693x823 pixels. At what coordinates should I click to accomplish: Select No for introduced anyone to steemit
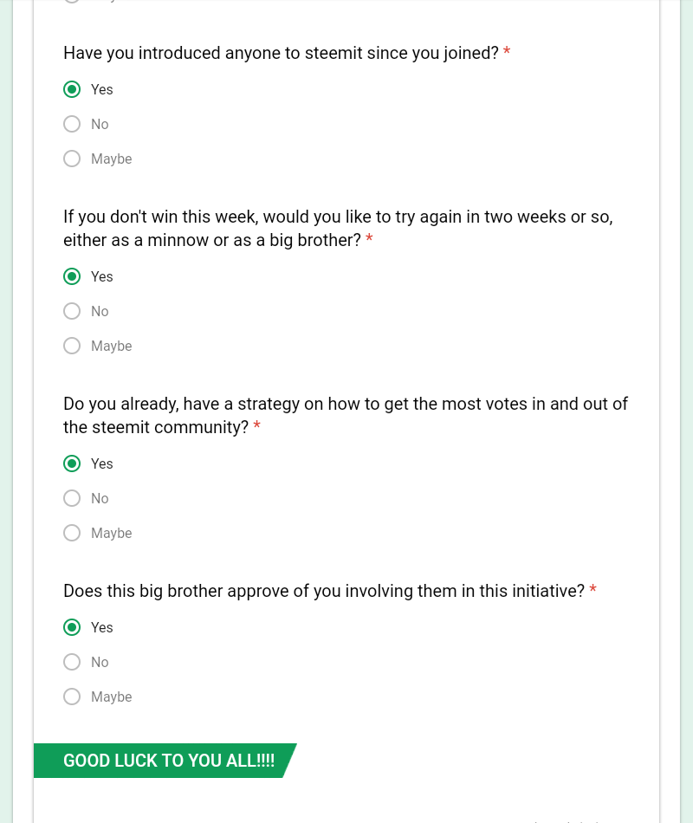pyautogui.click(x=72, y=124)
